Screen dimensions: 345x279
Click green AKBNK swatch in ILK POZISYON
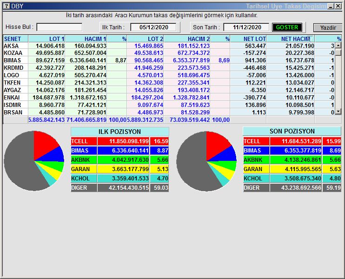[84, 160]
